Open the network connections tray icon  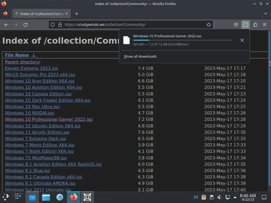227,197
